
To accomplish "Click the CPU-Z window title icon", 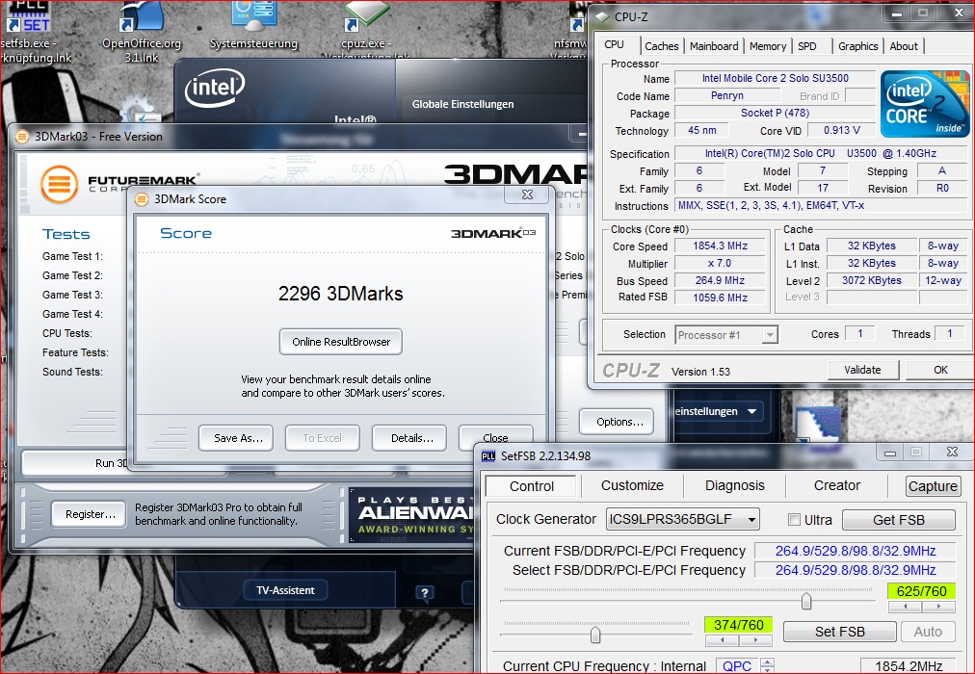I will coord(602,16).
